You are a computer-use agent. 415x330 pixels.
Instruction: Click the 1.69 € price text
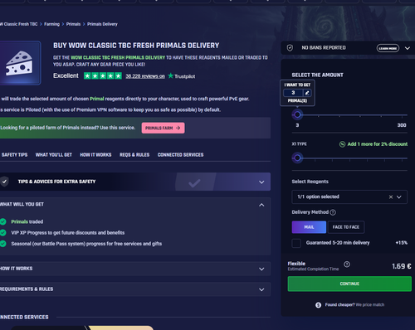(x=402, y=266)
